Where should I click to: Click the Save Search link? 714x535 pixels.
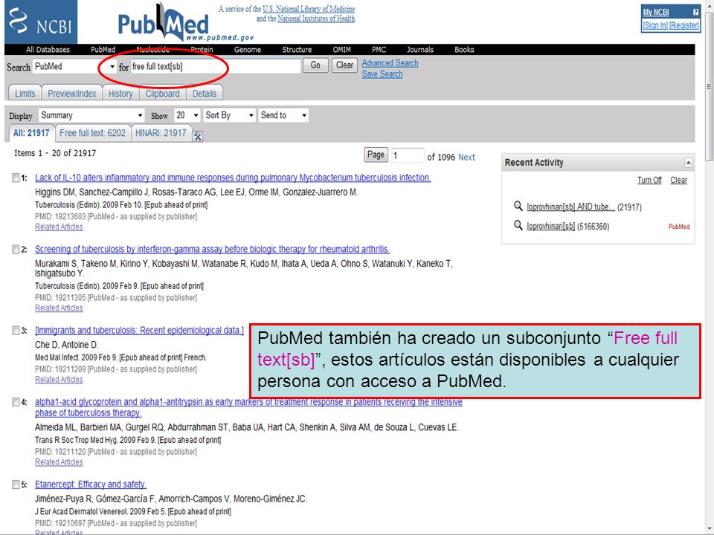(382, 74)
